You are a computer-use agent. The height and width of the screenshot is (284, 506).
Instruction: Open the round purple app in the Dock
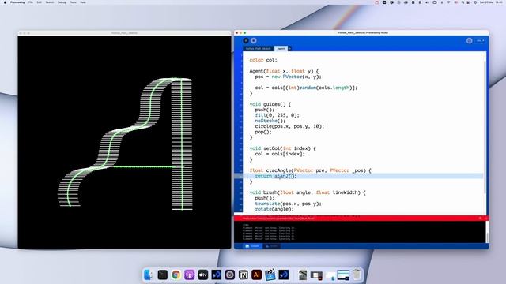(x=230, y=275)
